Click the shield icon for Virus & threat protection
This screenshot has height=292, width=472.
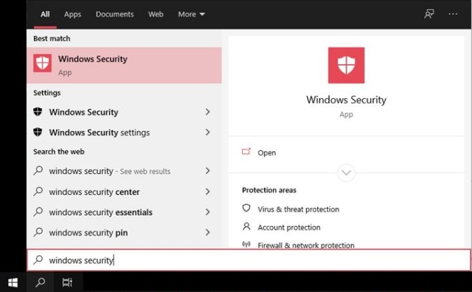[x=246, y=208]
